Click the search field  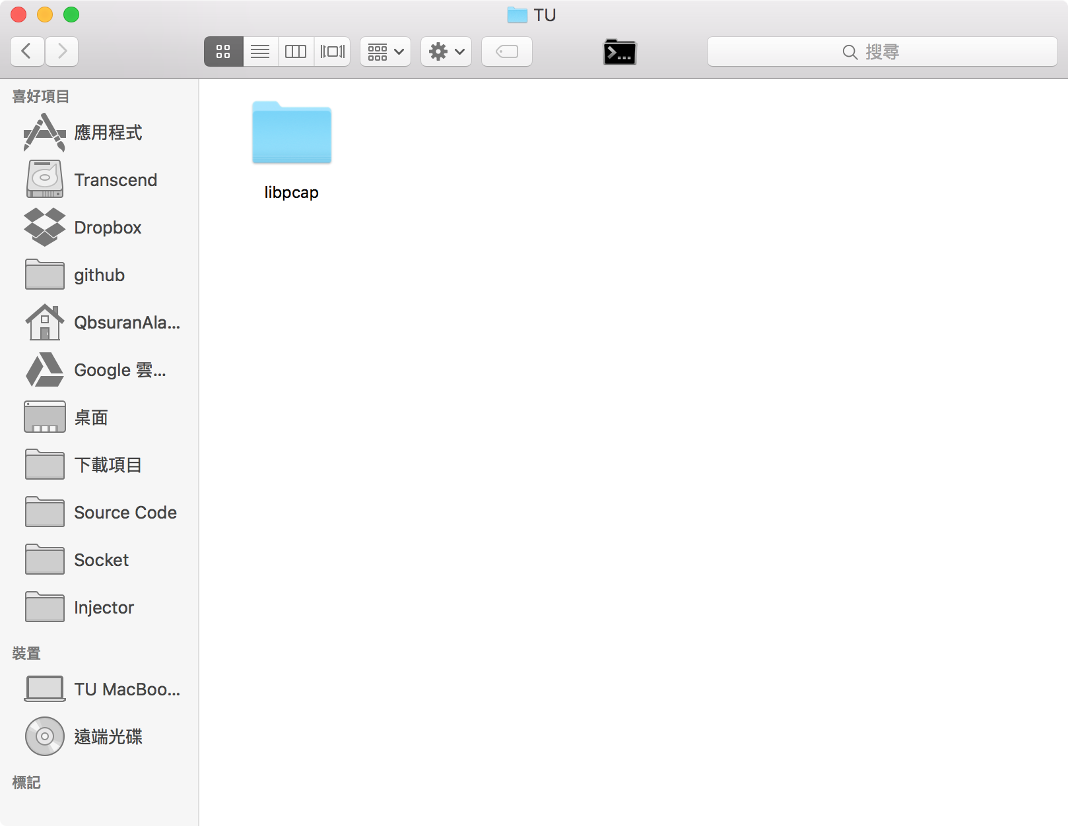tap(882, 51)
